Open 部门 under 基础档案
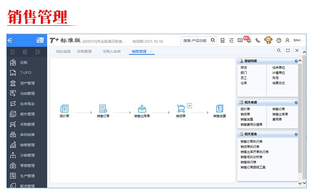The height and width of the screenshot is (193, 309). tap(243, 73)
